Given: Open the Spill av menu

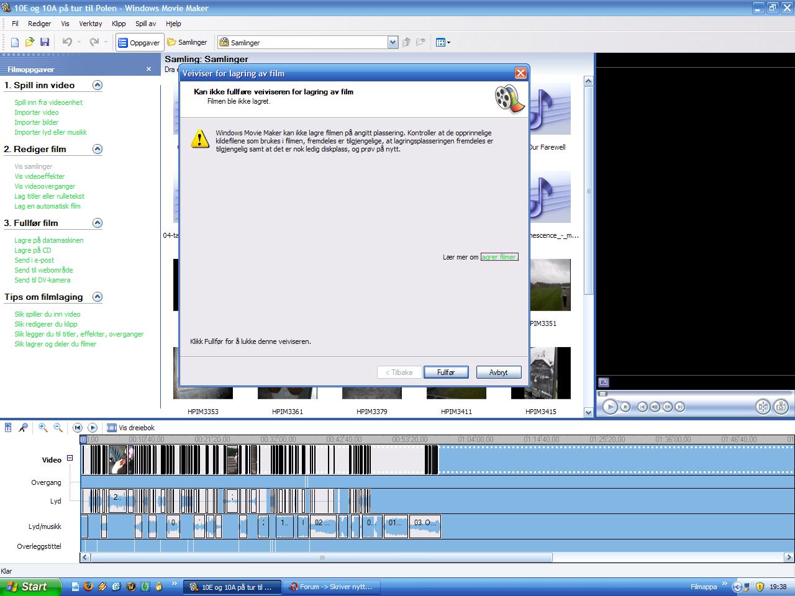Looking at the screenshot, I should click(146, 24).
